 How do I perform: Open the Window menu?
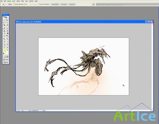(x=31, y=1)
